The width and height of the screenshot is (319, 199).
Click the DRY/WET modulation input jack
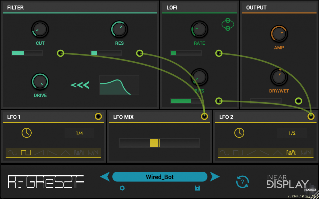coord(299,101)
